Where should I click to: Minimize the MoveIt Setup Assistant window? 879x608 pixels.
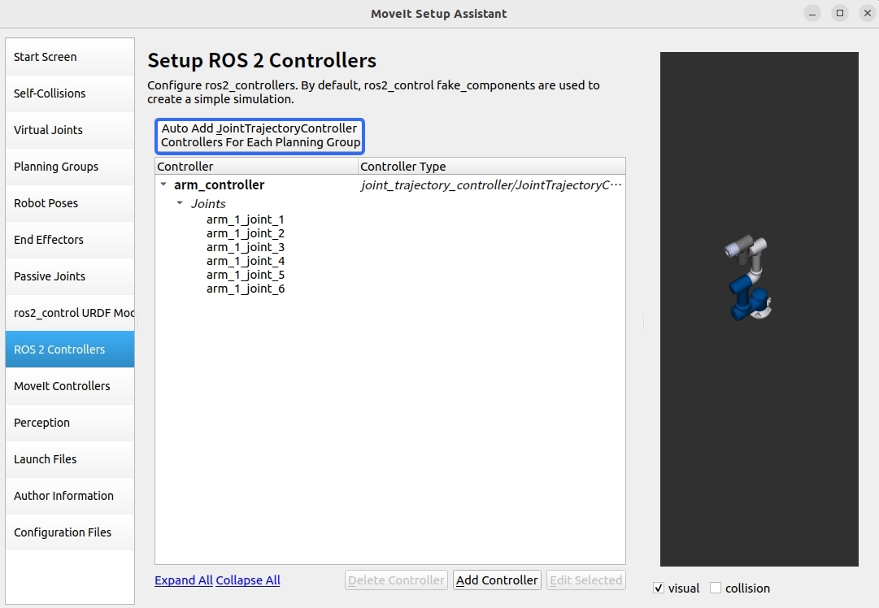point(812,14)
